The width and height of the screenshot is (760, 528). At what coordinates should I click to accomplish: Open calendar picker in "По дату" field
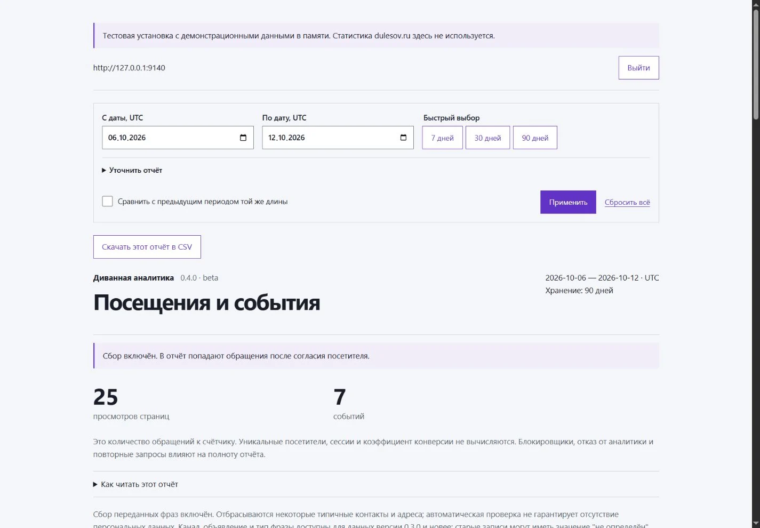coord(403,138)
